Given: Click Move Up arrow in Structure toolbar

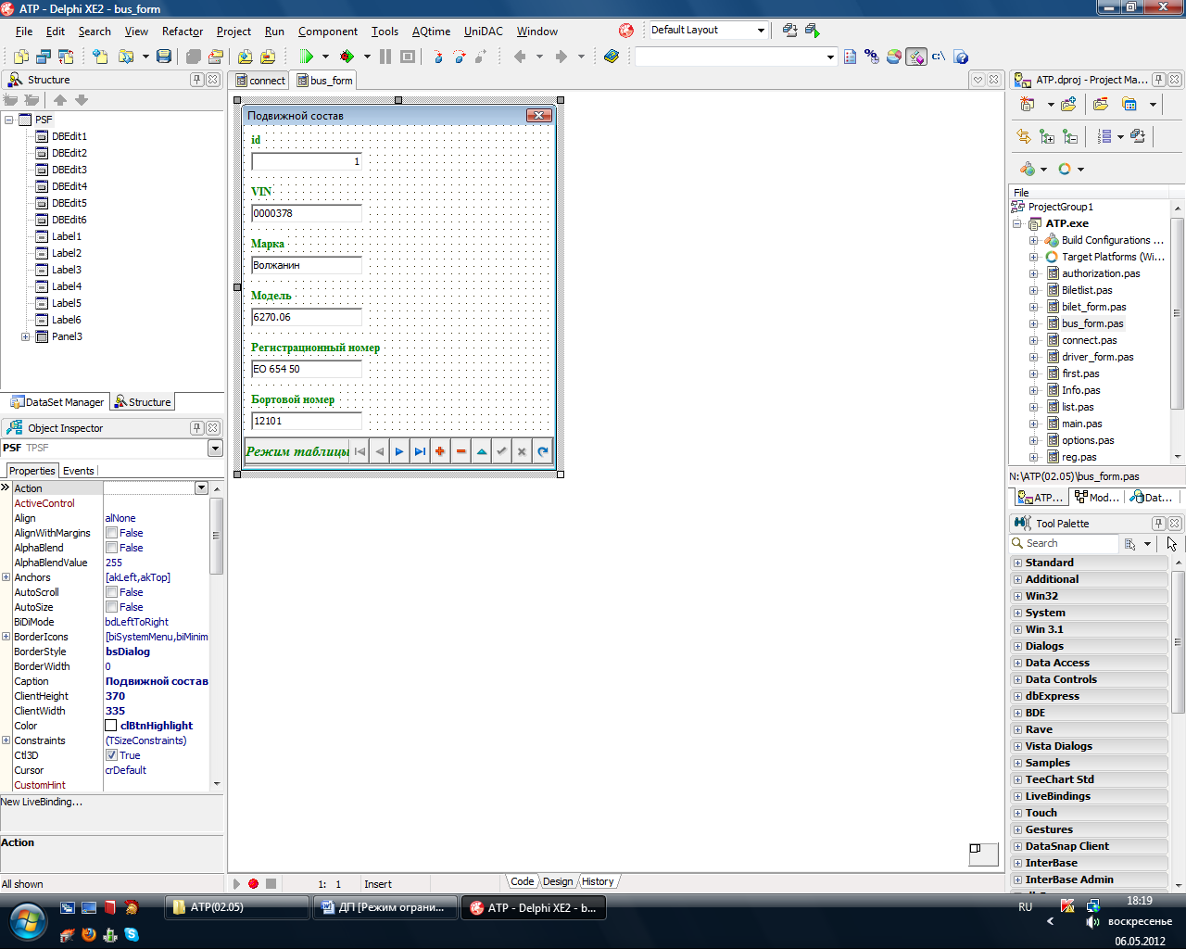Looking at the screenshot, I should [x=60, y=100].
